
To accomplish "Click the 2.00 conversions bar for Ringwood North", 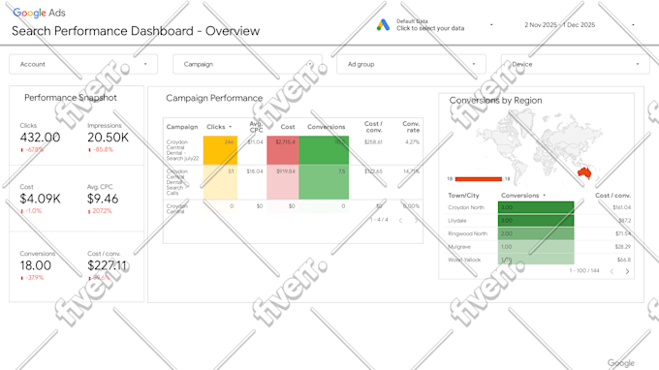I will point(536,233).
